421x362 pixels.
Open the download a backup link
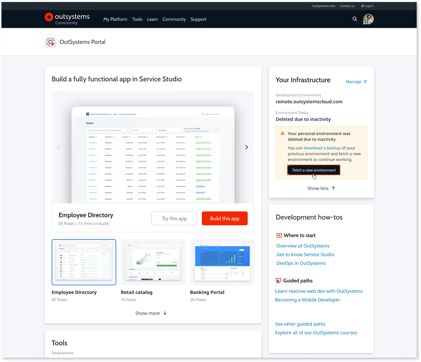click(x=322, y=148)
